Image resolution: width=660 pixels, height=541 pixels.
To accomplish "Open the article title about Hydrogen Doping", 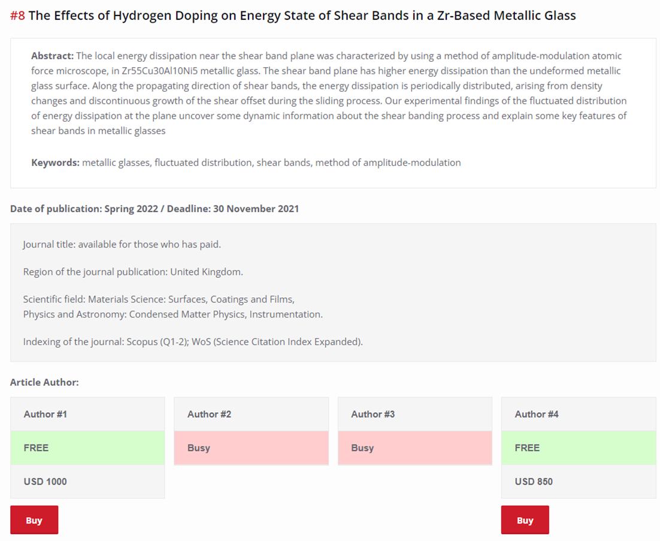I will pyautogui.click(x=302, y=16).
